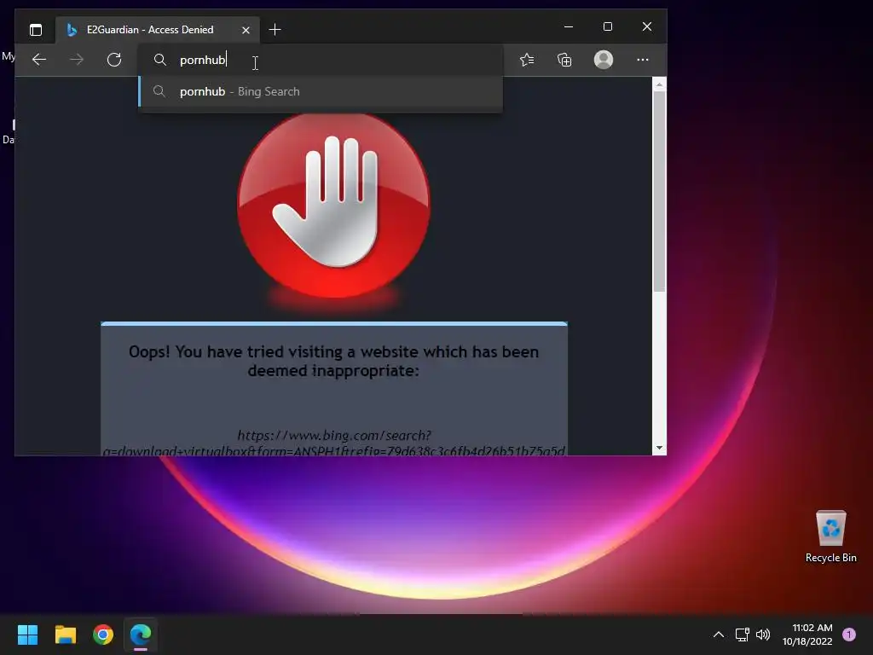Select the E2Guardian - Access Denied tab

click(158, 30)
